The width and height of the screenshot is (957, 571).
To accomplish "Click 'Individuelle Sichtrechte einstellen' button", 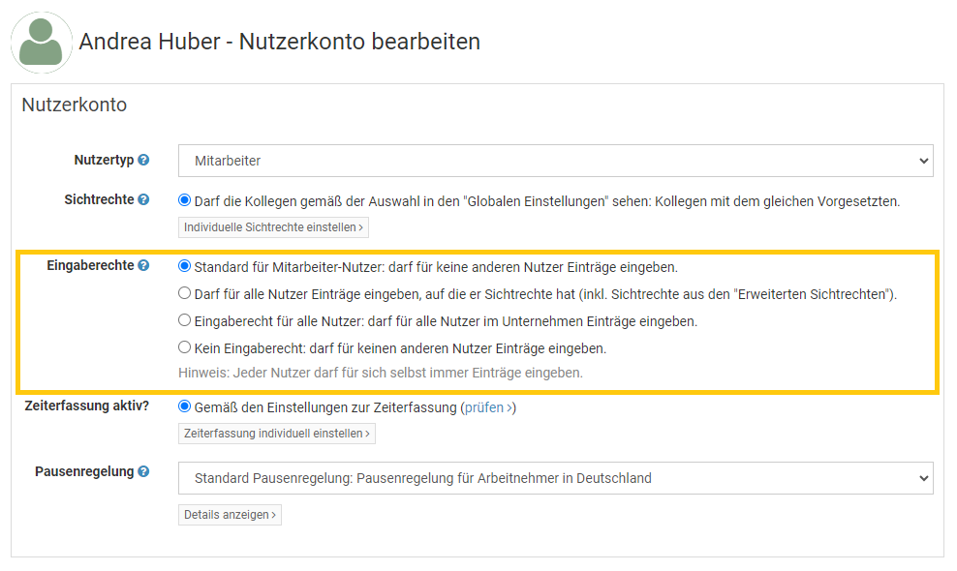I will point(273,227).
